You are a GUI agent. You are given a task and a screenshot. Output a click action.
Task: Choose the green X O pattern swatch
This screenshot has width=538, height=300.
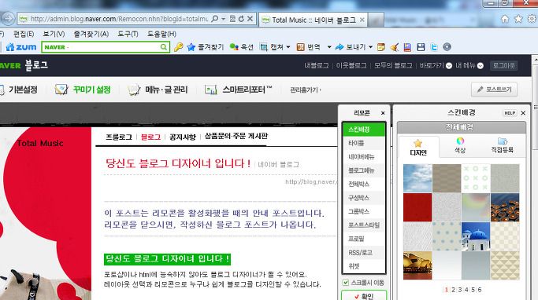(476, 177)
